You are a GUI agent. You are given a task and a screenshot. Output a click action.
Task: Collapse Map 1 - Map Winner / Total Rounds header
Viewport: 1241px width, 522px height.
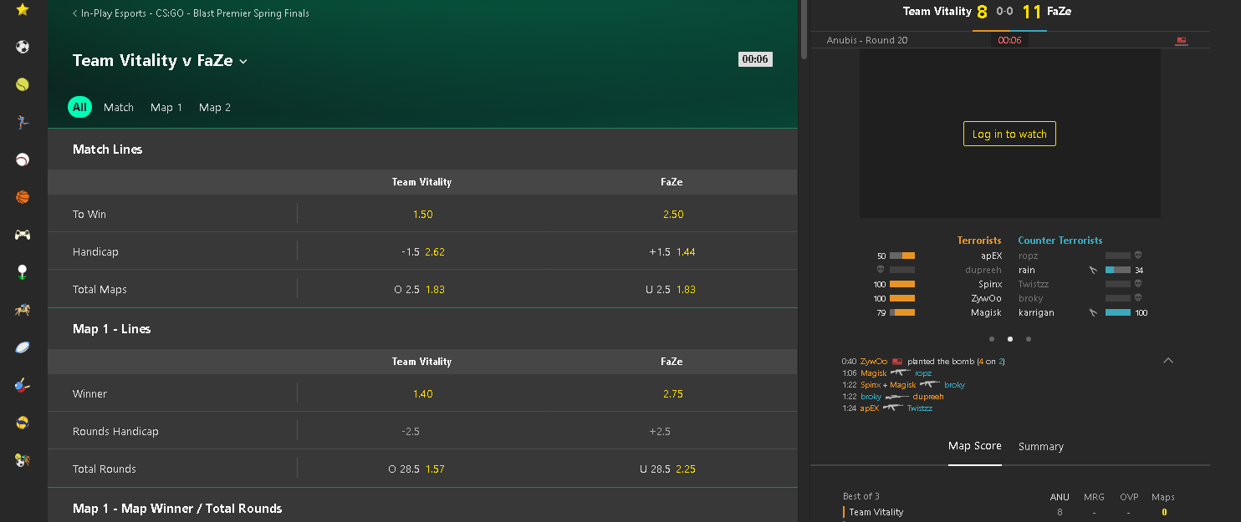coord(422,507)
